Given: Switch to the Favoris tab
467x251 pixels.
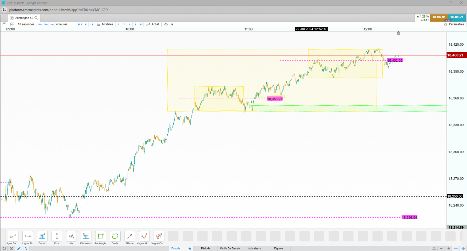Looking at the screenshot, I should coord(176,248).
